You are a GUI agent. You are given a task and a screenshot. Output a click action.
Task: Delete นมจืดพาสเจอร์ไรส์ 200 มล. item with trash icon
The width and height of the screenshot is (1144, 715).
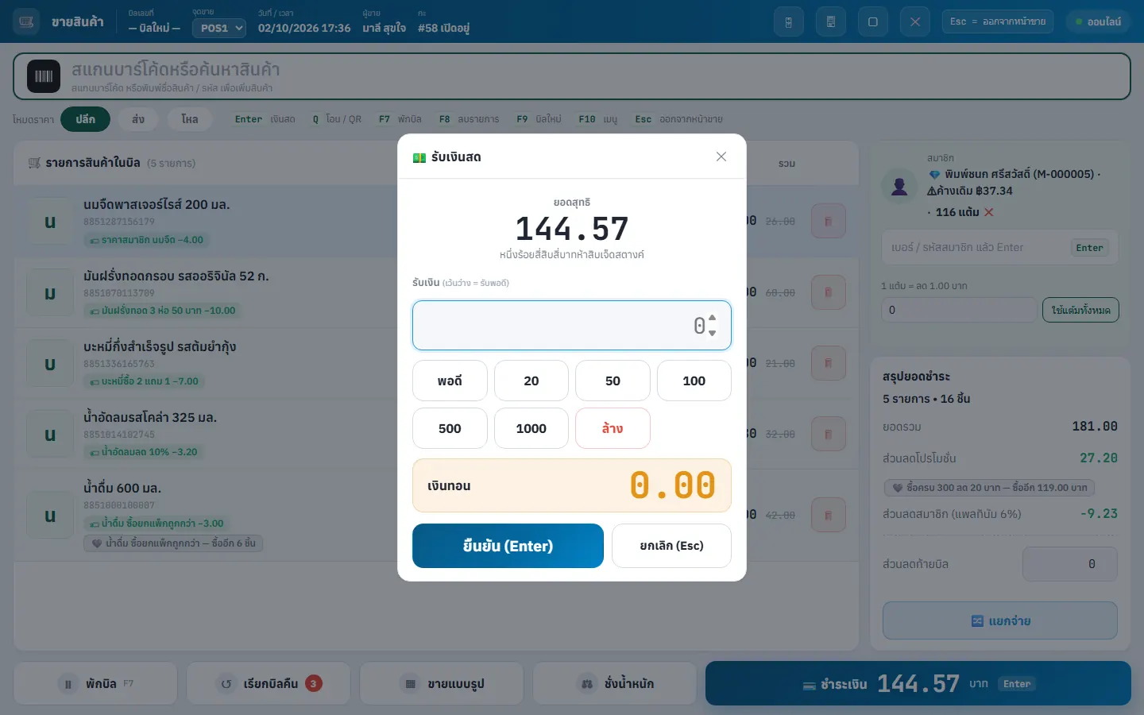(829, 222)
